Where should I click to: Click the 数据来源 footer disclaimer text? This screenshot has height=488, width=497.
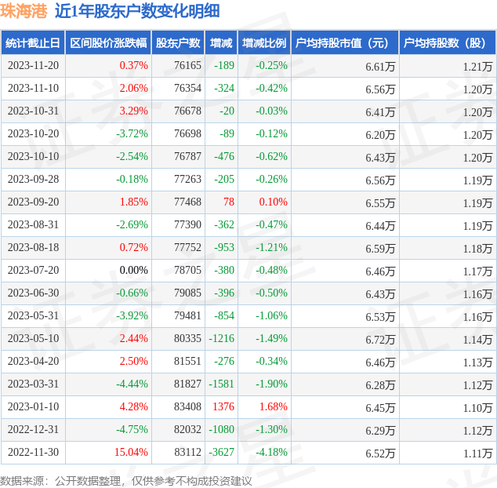tap(126, 481)
